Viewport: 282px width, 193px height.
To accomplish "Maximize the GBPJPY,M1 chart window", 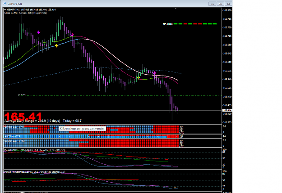I will [220, 4].
